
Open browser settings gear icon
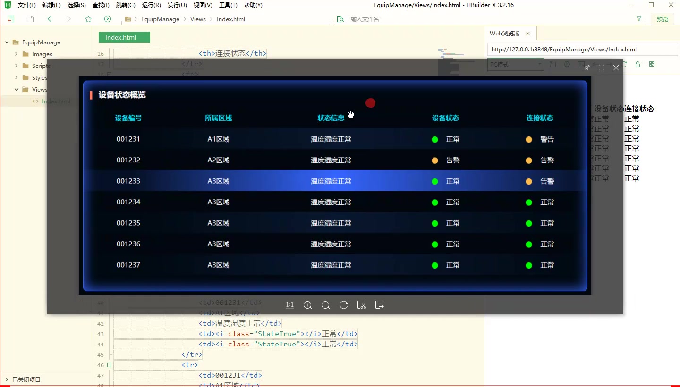(567, 64)
